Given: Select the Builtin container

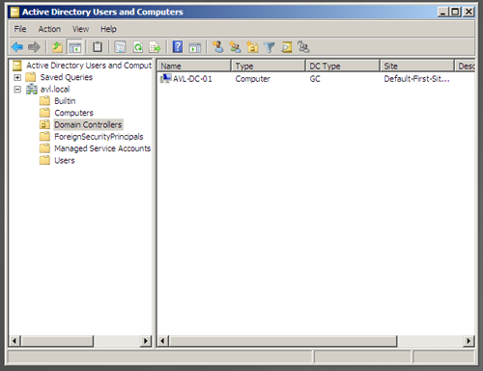Looking at the screenshot, I should pyautogui.click(x=65, y=101).
